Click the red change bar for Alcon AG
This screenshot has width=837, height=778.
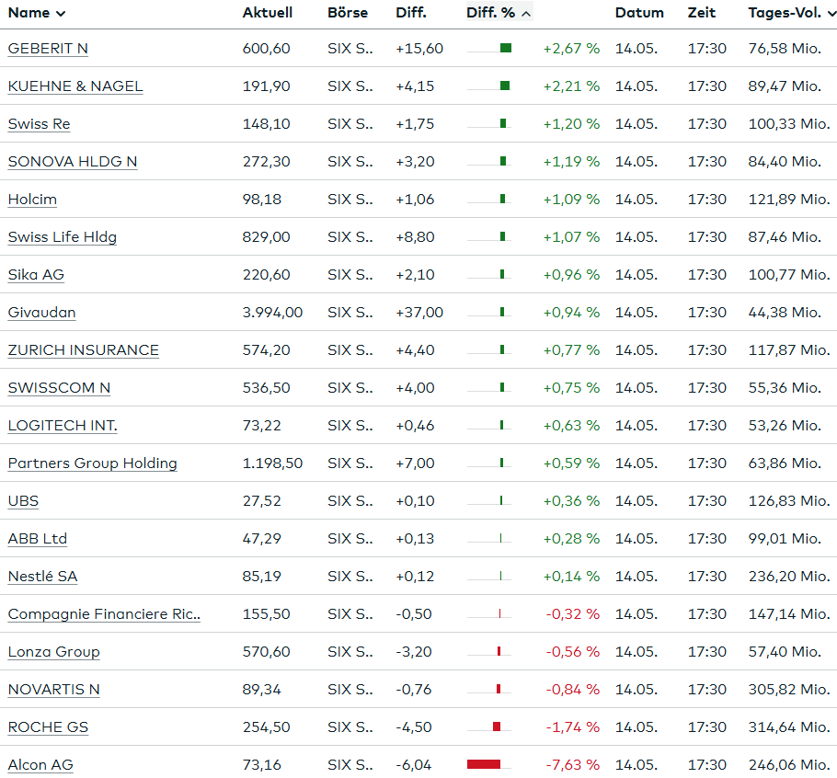[x=484, y=764]
